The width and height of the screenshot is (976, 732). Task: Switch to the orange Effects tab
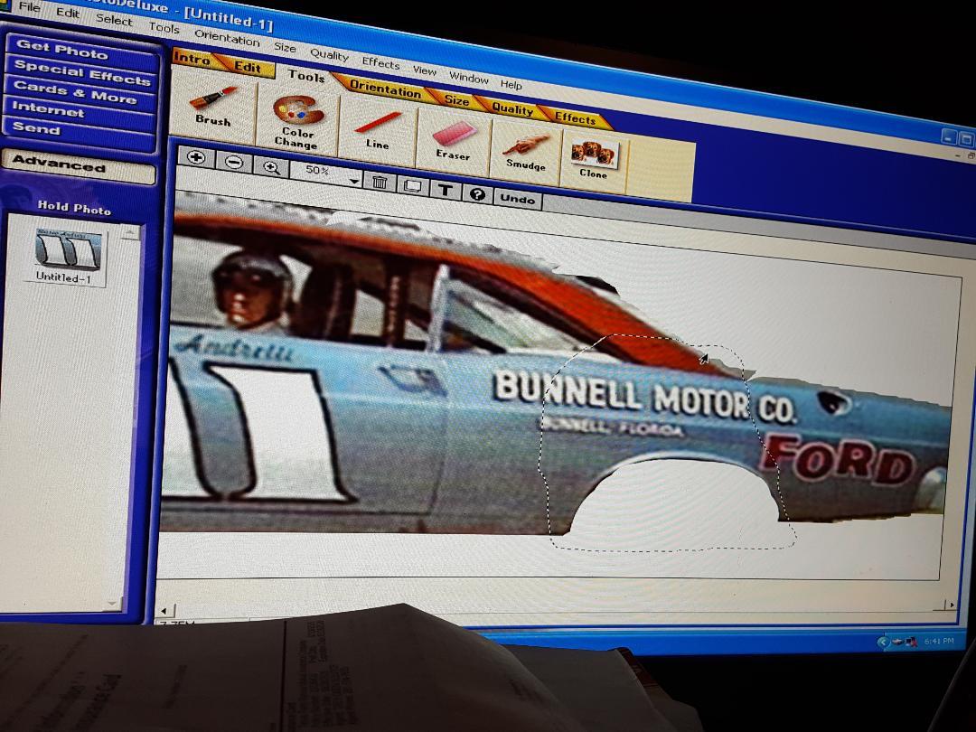coord(575,117)
